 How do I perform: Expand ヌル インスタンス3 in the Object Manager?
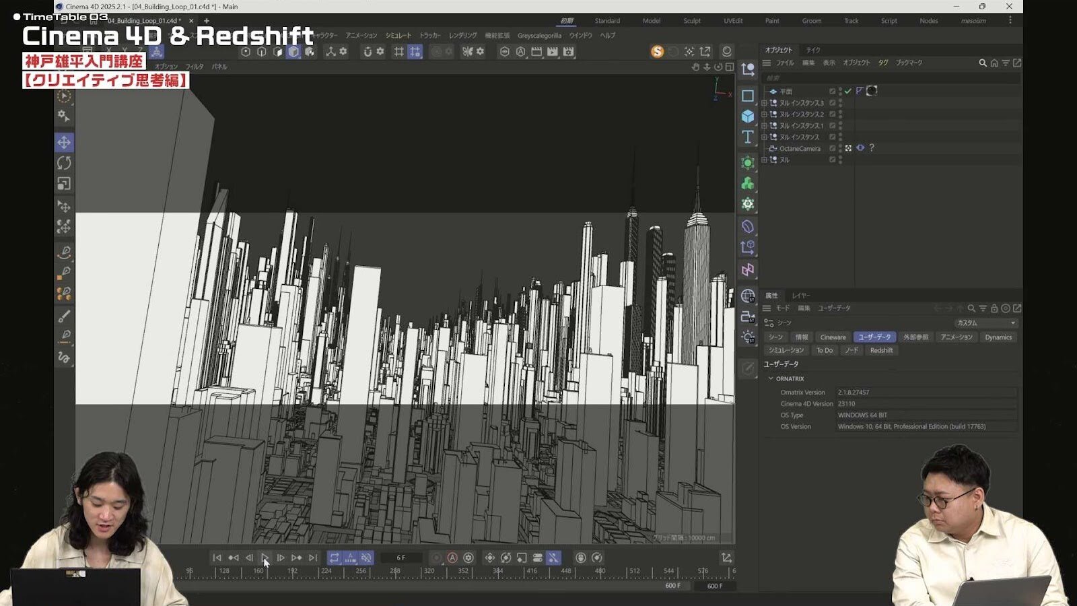(x=763, y=102)
